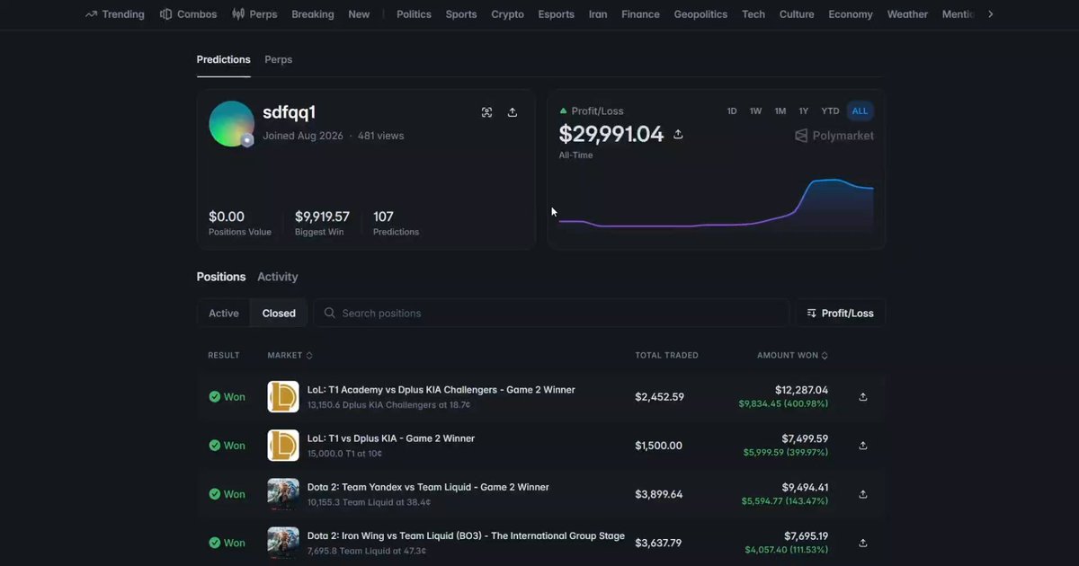The height and width of the screenshot is (566, 1079).
Task: Go to the Breaking category
Action: click(x=313, y=14)
